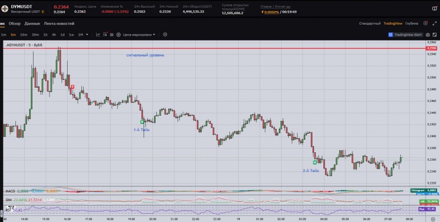The width and height of the screenshot is (440, 222).
Task: Click the RSI indicator label
Action: click(8, 210)
